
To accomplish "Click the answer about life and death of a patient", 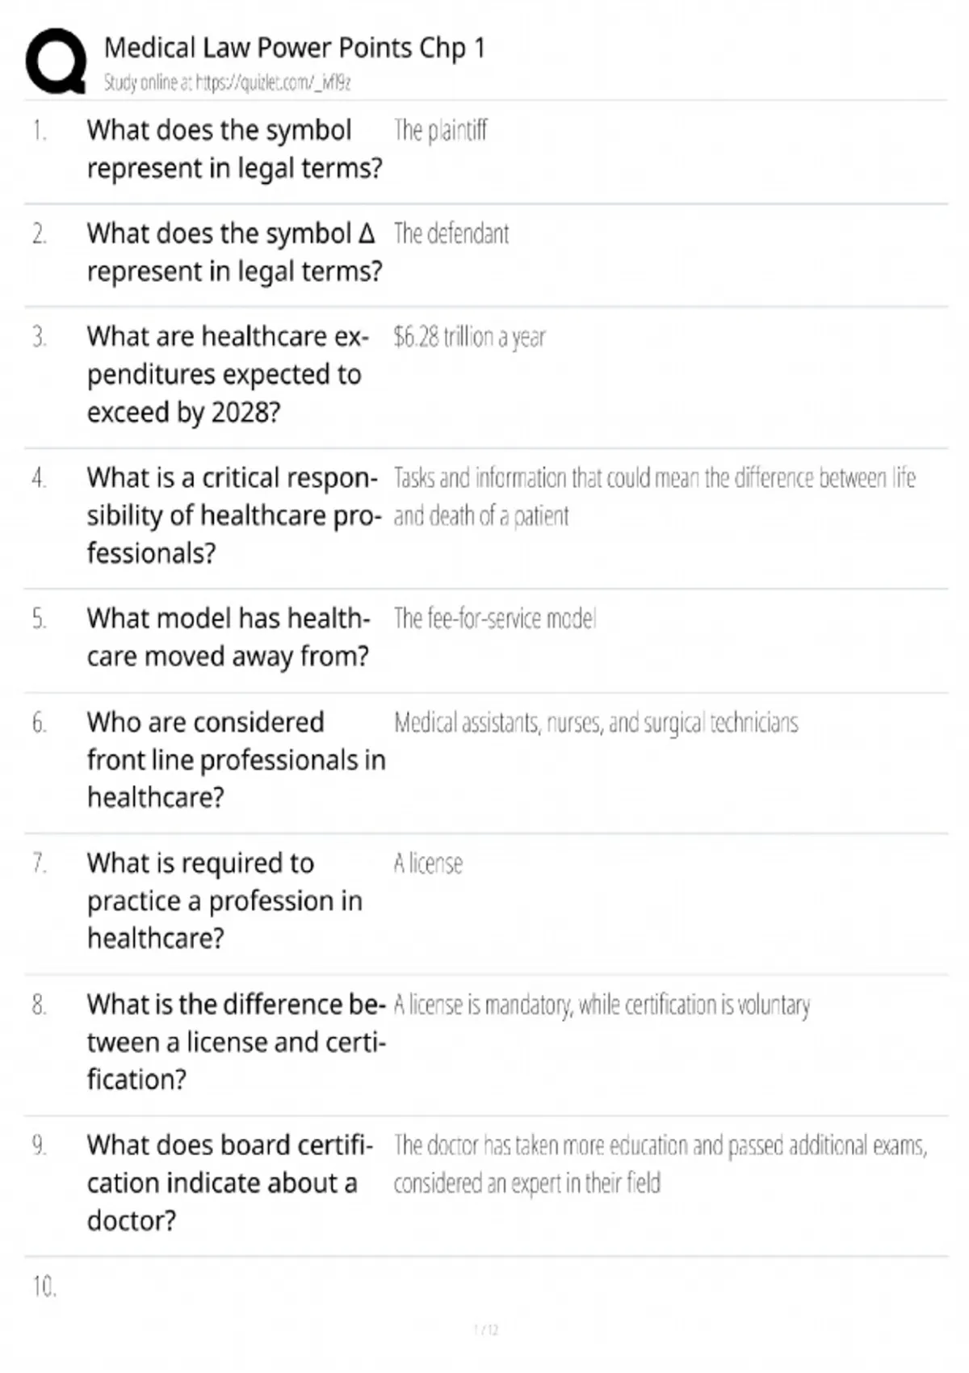I will [655, 497].
